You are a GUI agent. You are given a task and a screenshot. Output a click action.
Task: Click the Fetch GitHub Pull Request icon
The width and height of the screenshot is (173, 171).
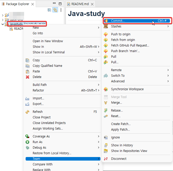(106, 45)
